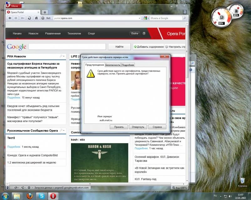Open the red Opera Меню button
The width and height of the screenshot is (251, 200).
pos(14,6)
